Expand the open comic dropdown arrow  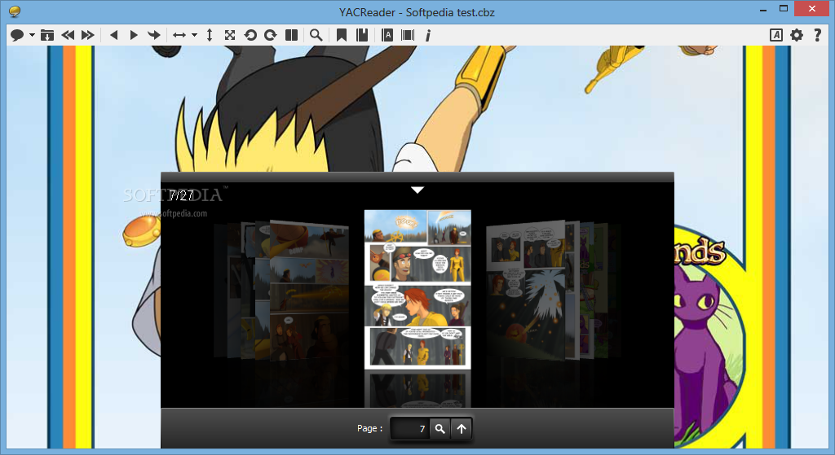(x=32, y=35)
